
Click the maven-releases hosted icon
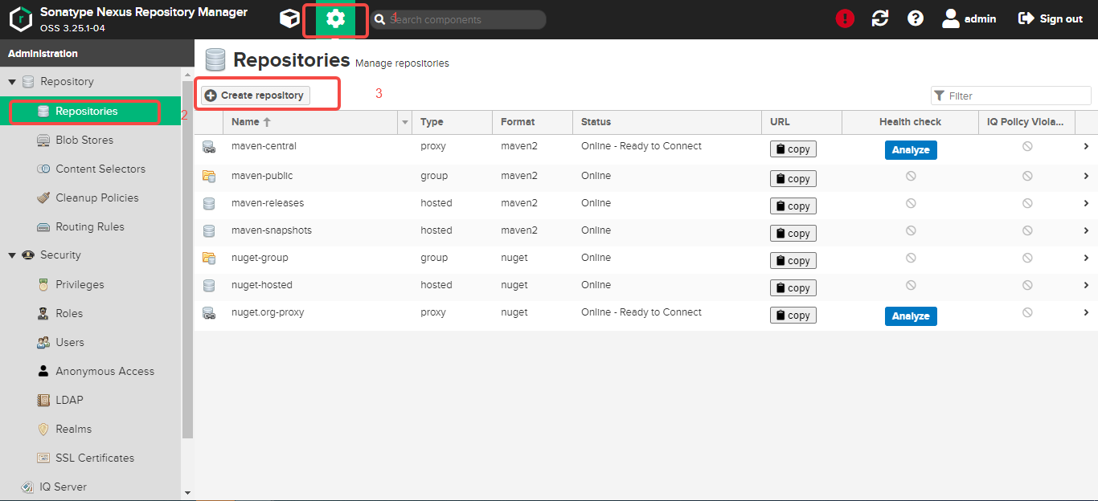pyautogui.click(x=209, y=203)
